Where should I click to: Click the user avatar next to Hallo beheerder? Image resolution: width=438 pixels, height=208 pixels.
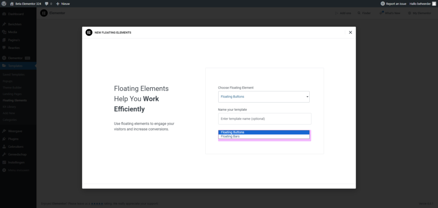434,3
